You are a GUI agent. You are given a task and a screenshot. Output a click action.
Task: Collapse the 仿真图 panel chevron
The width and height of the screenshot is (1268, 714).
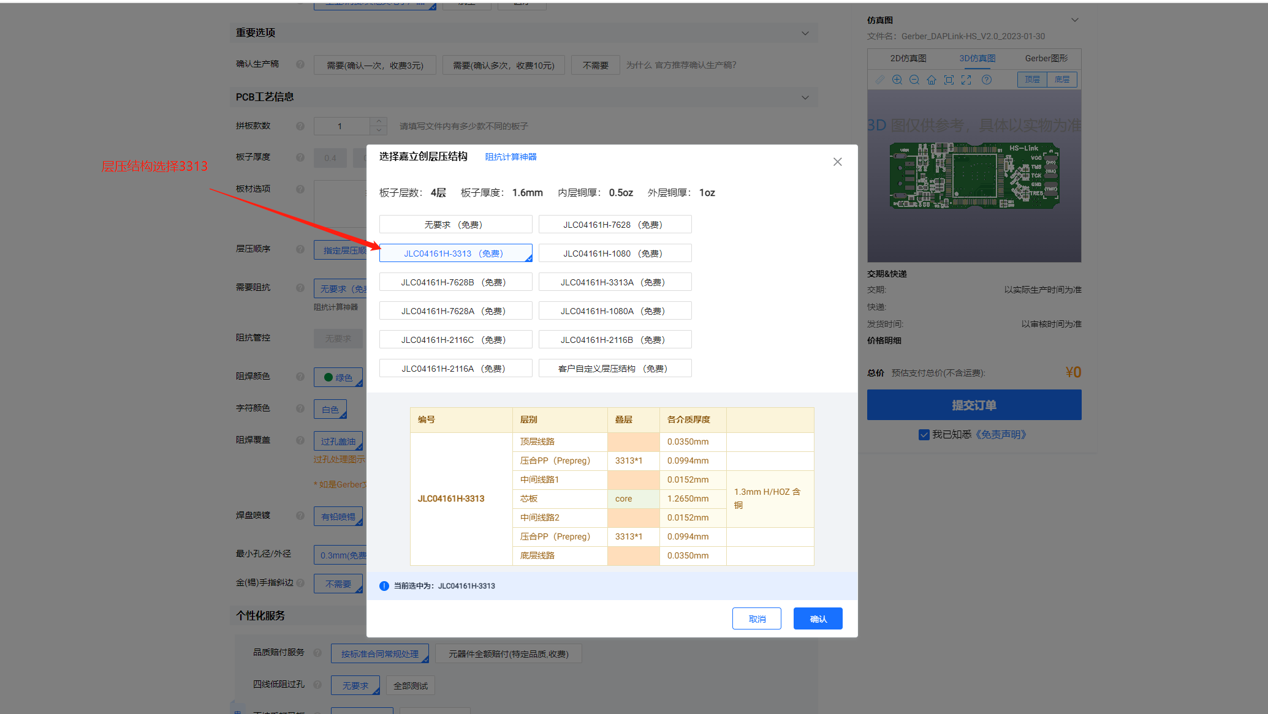1074,20
